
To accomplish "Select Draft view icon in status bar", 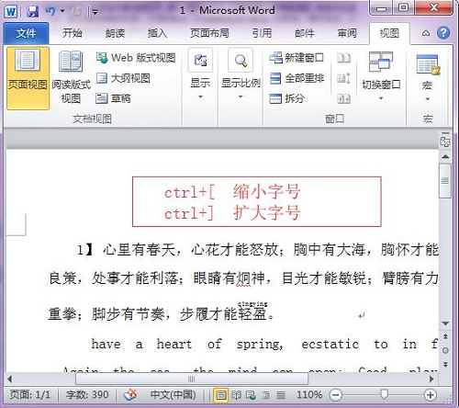I will [281, 395].
